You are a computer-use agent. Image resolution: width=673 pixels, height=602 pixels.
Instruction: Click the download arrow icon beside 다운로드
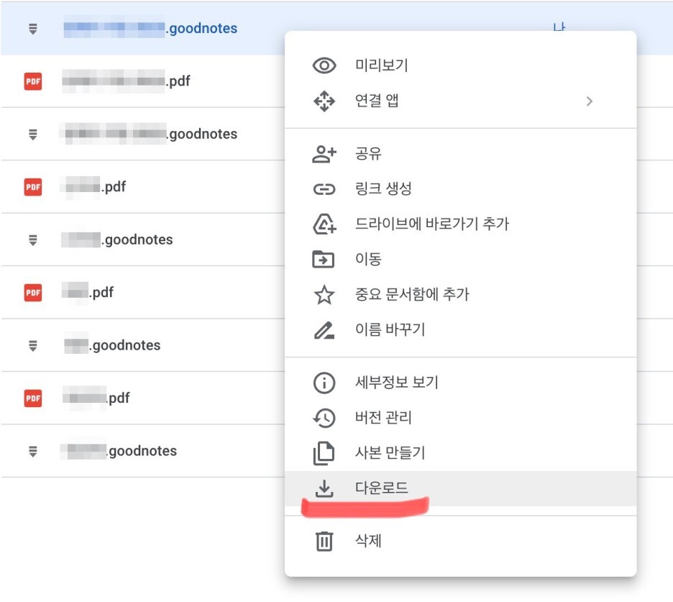(x=324, y=488)
